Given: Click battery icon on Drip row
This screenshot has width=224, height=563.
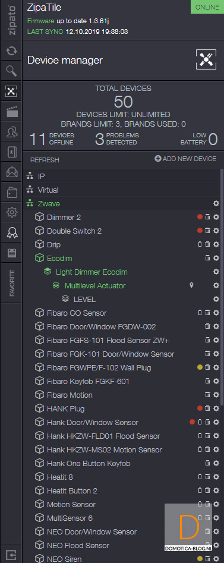Looking at the screenshot, I should point(200,244).
